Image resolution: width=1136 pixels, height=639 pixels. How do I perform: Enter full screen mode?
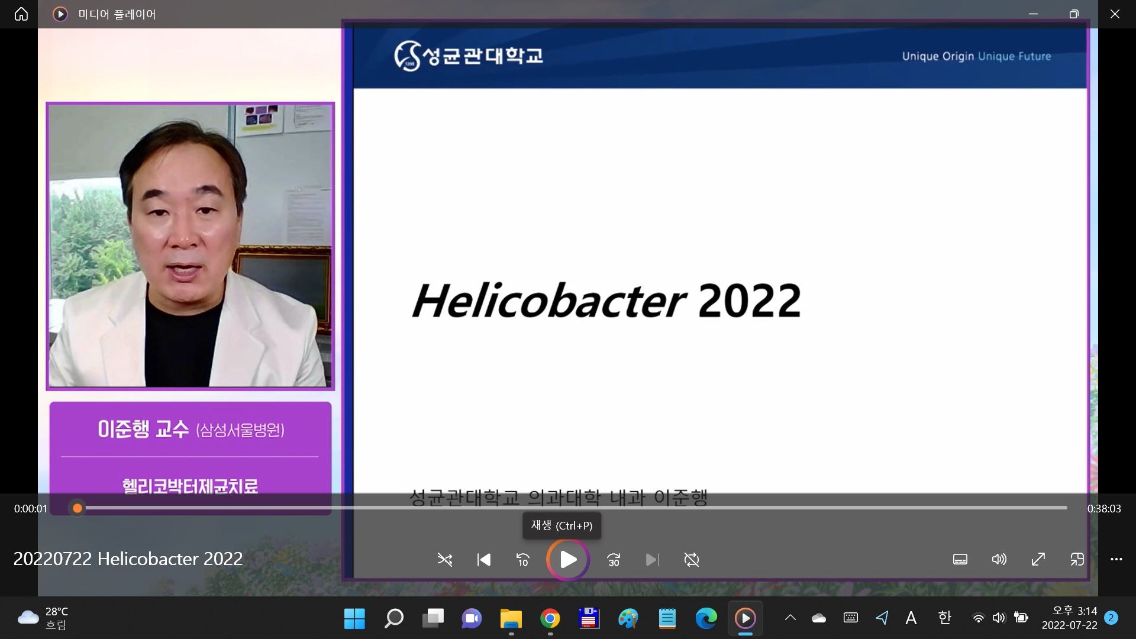pos(1038,559)
